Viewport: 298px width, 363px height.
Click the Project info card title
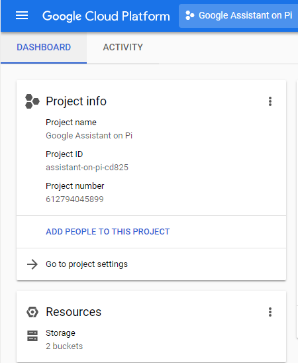(x=76, y=101)
